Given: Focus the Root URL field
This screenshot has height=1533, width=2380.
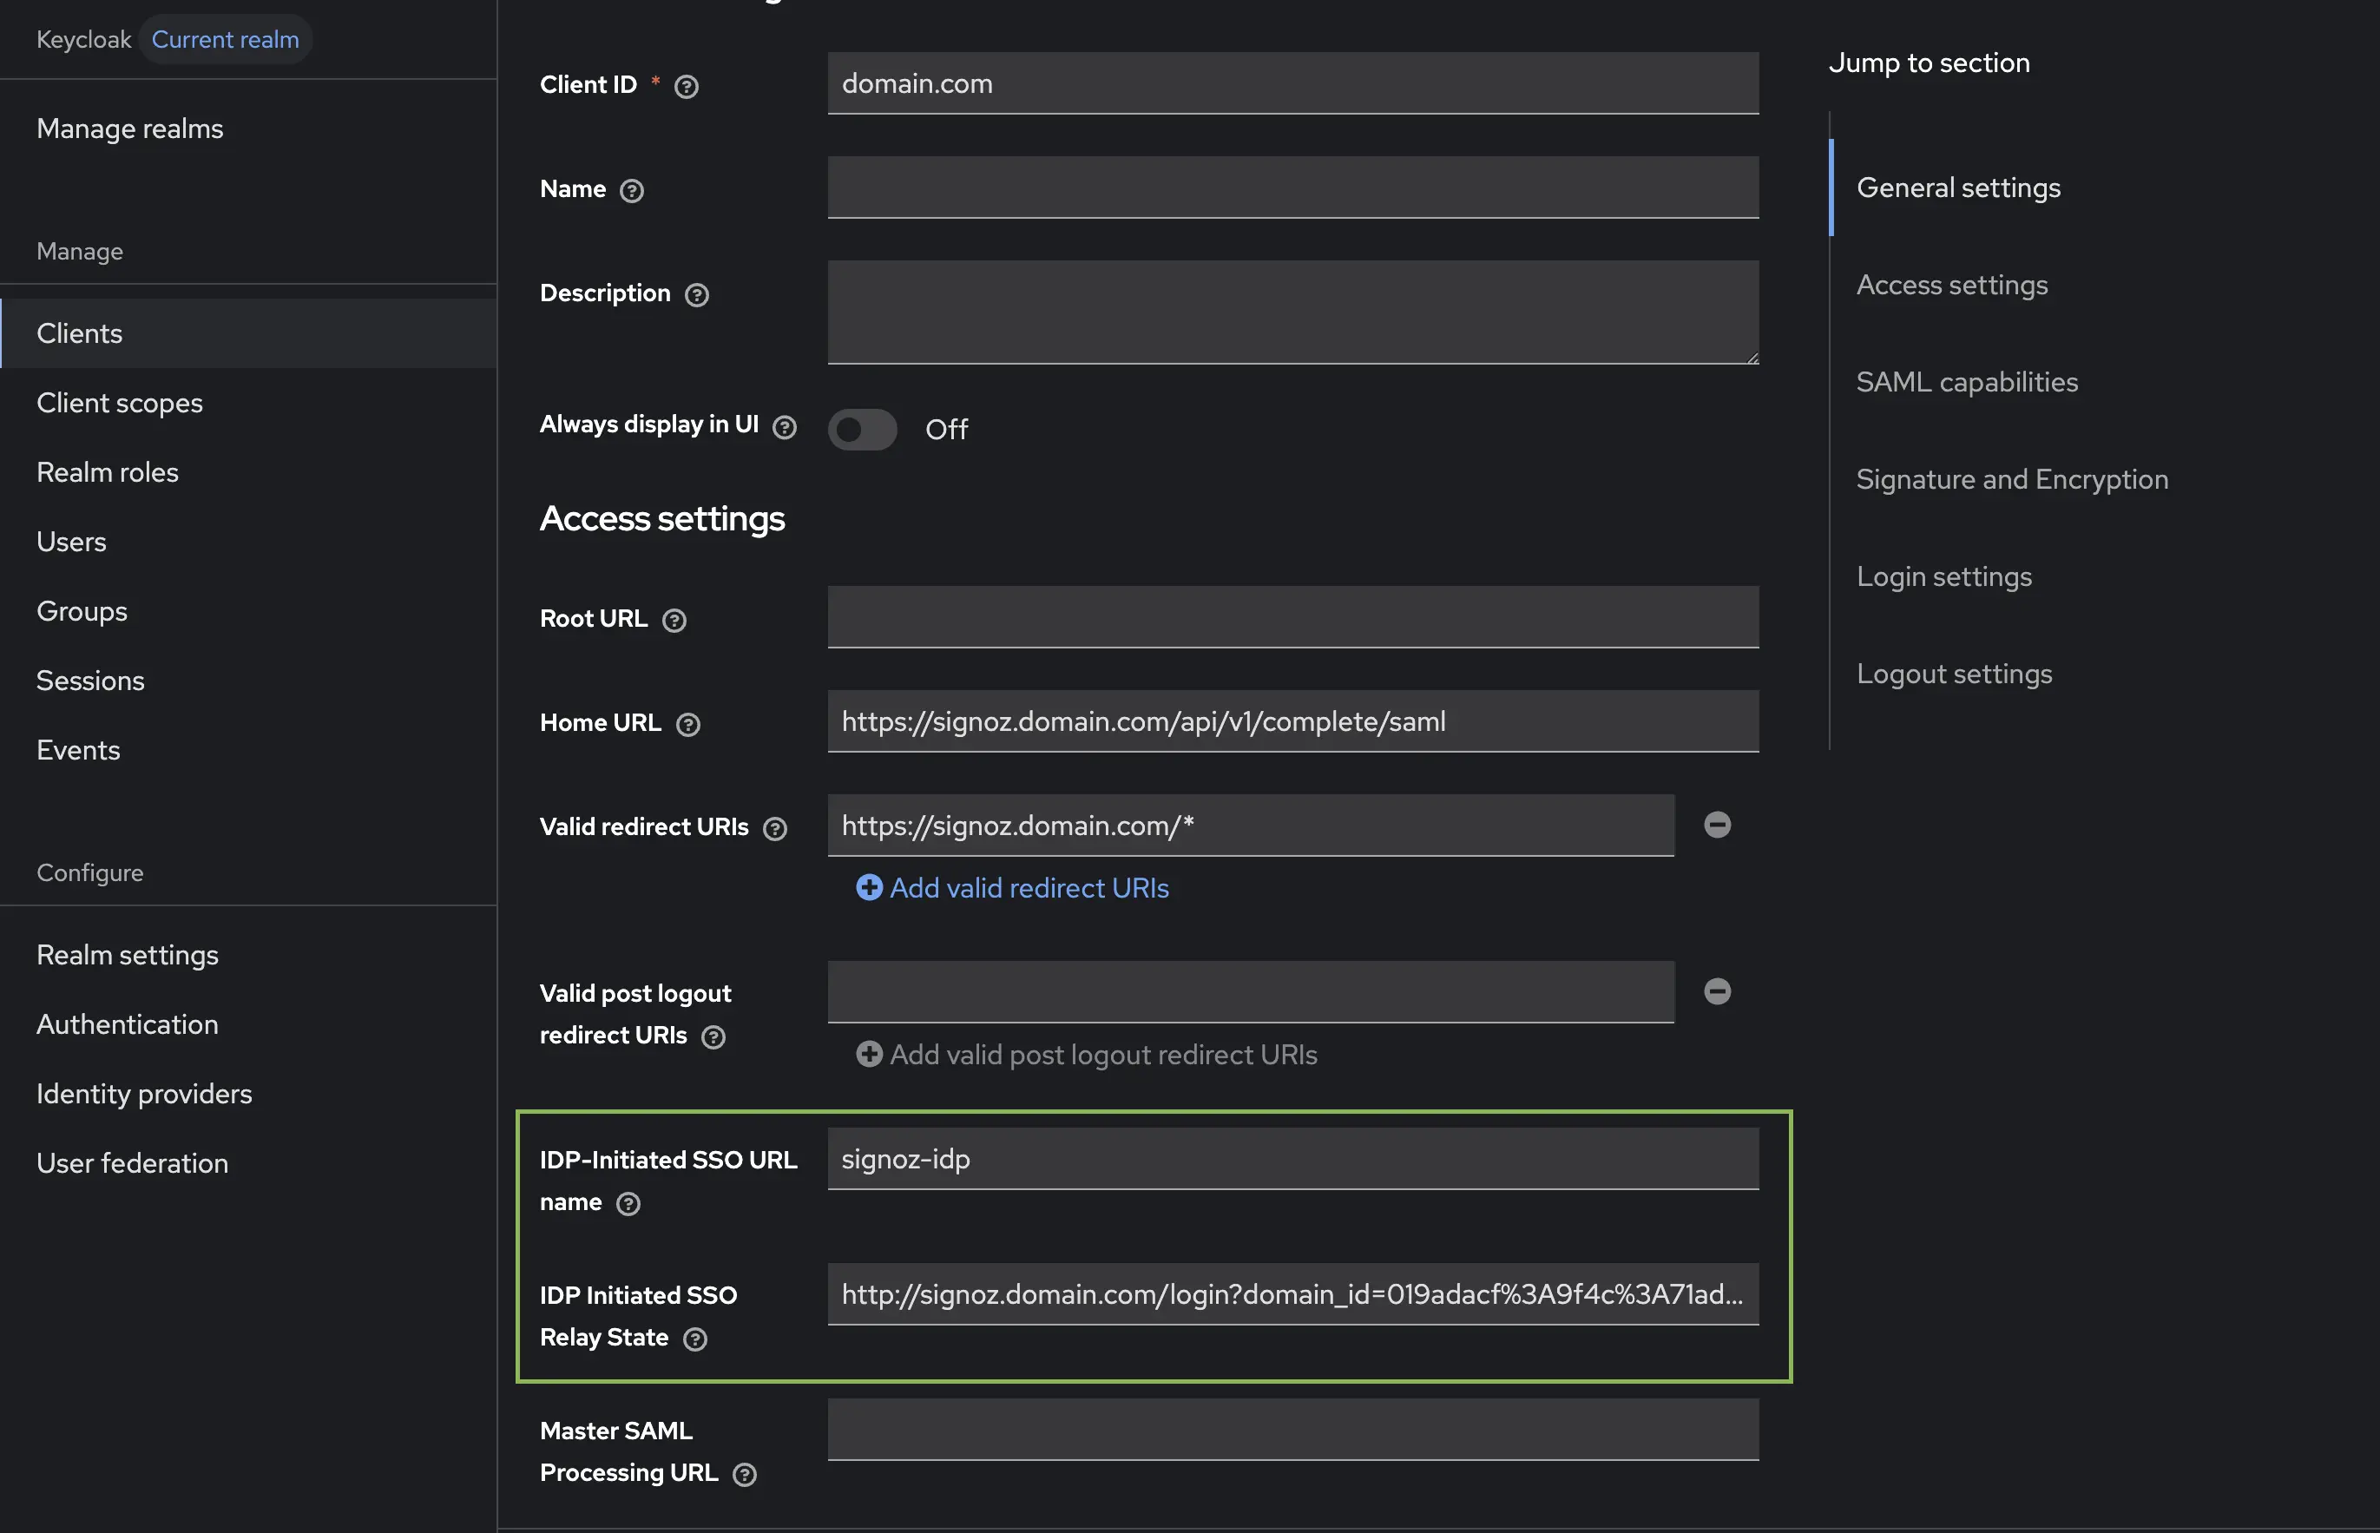Looking at the screenshot, I should (1293, 617).
